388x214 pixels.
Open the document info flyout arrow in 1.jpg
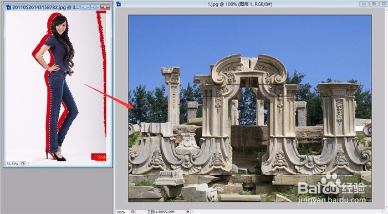pos(188,212)
